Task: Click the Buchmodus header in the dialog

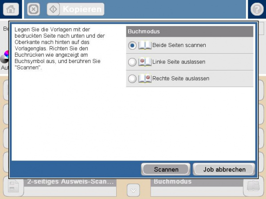Action: coord(190,31)
